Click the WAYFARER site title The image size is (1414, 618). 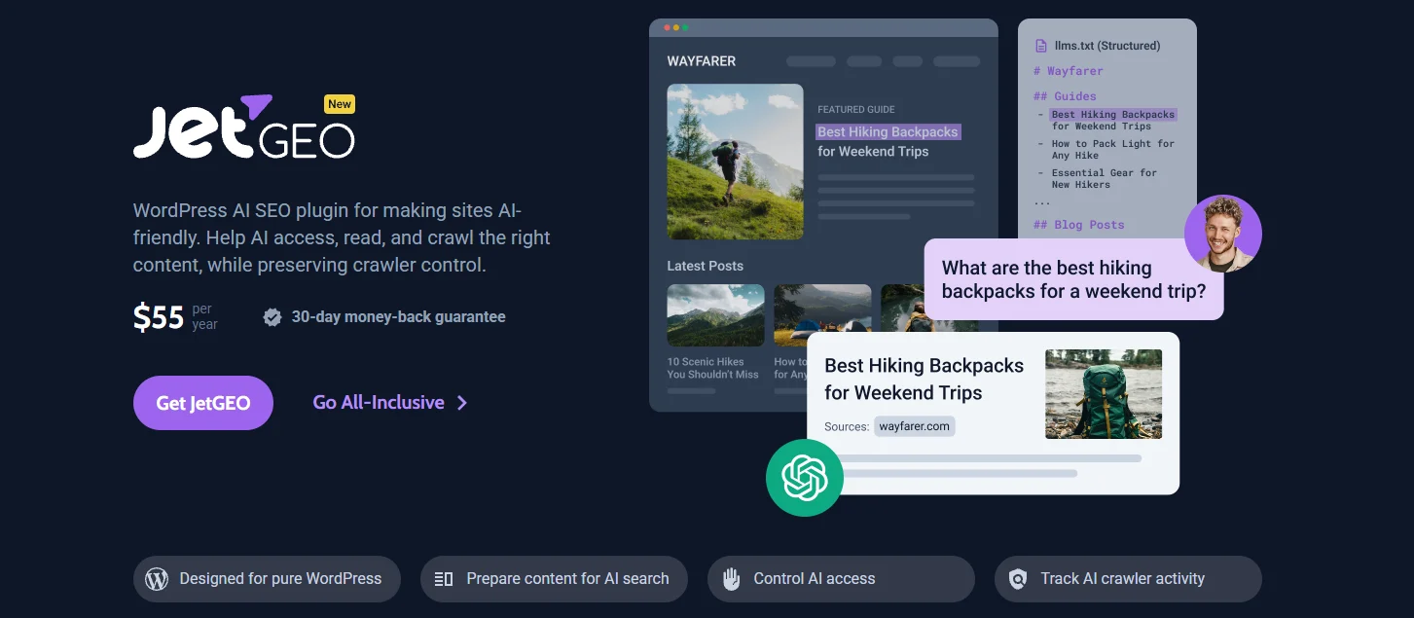(702, 61)
